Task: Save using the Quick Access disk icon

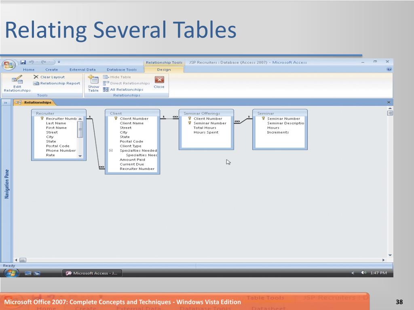Action: pyautogui.click(x=23, y=62)
